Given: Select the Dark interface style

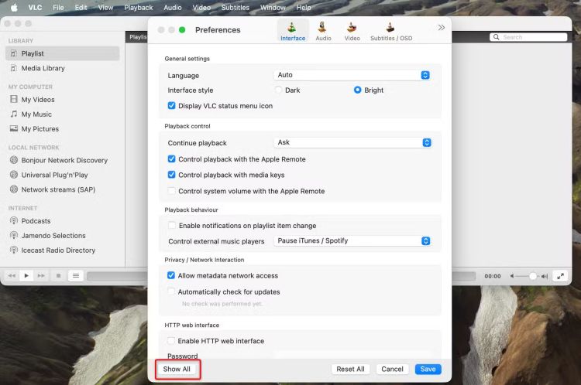Looking at the screenshot, I should pos(279,90).
